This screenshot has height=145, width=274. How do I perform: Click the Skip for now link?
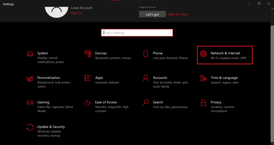point(178,14)
